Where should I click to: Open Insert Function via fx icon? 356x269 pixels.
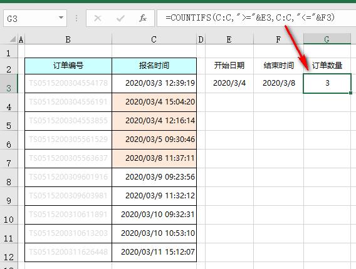pos(143,18)
